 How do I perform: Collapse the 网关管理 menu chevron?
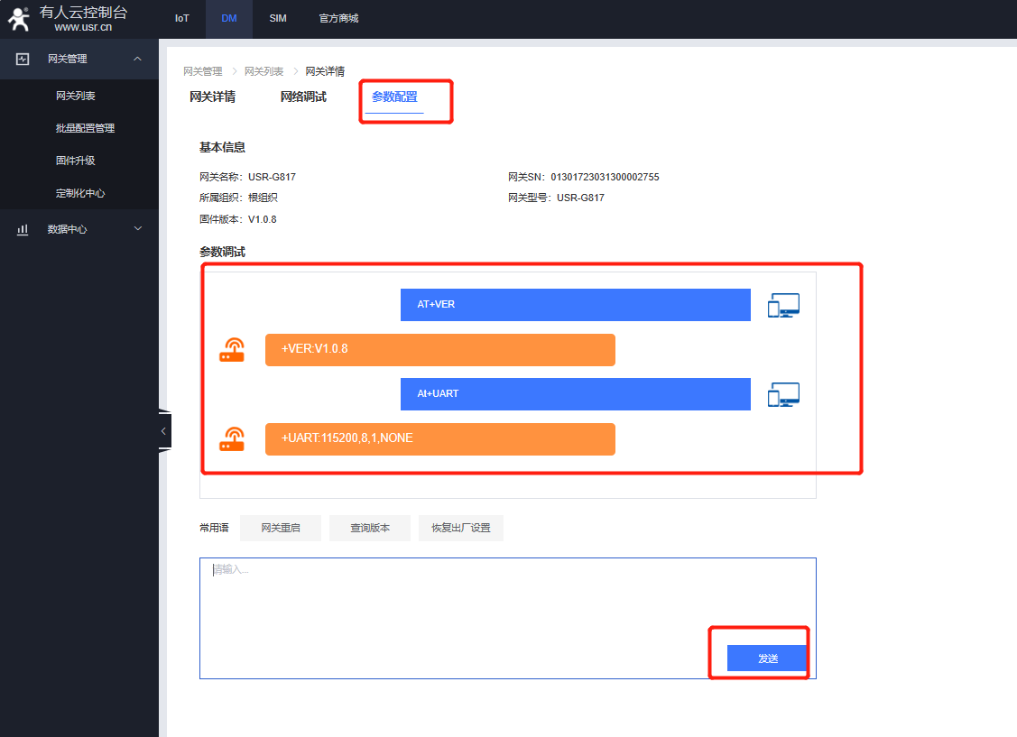click(137, 59)
